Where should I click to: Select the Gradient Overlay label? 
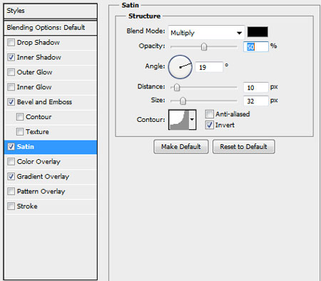[43, 177]
